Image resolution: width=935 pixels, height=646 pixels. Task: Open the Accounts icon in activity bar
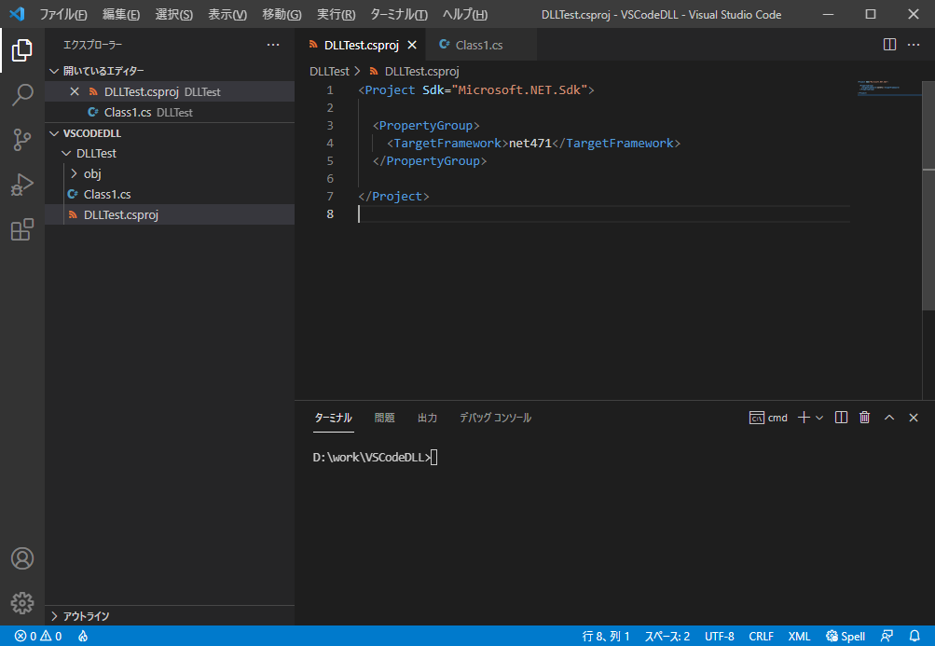pos(22,558)
